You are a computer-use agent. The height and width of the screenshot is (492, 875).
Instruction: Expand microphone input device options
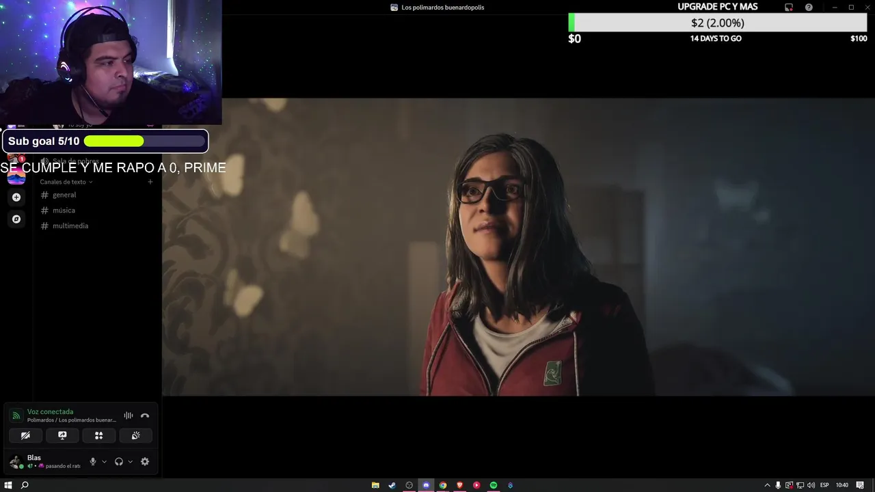coord(104,461)
